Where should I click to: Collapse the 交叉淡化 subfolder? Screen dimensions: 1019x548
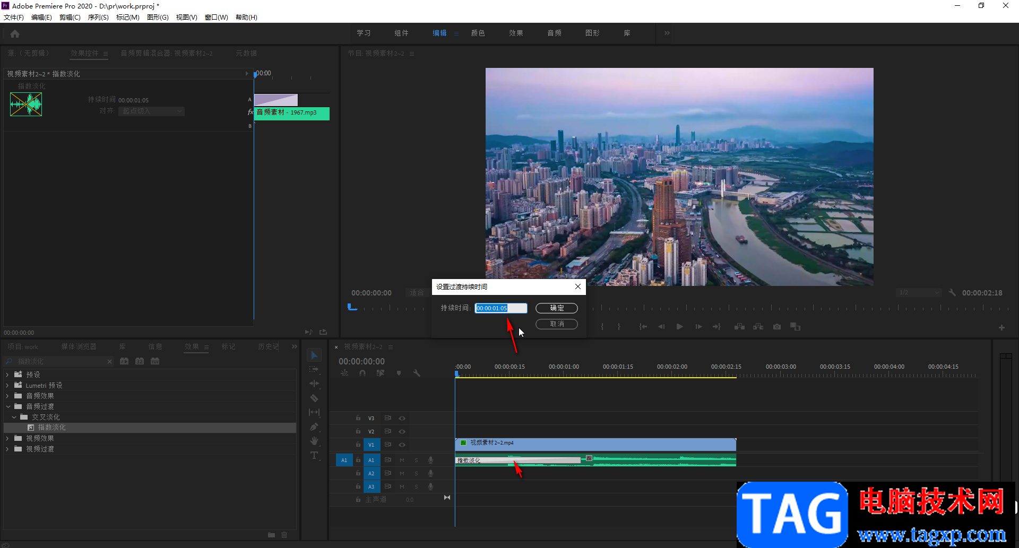pos(14,417)
